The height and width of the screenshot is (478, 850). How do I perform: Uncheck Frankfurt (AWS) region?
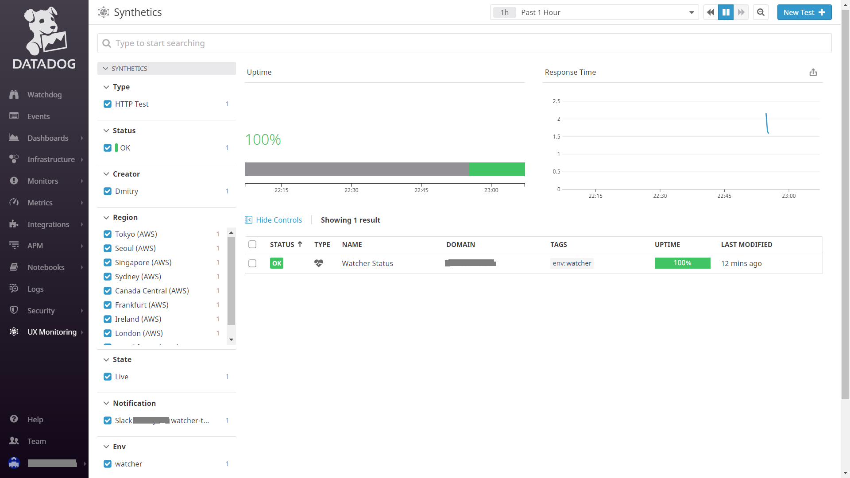pos(108,305)
